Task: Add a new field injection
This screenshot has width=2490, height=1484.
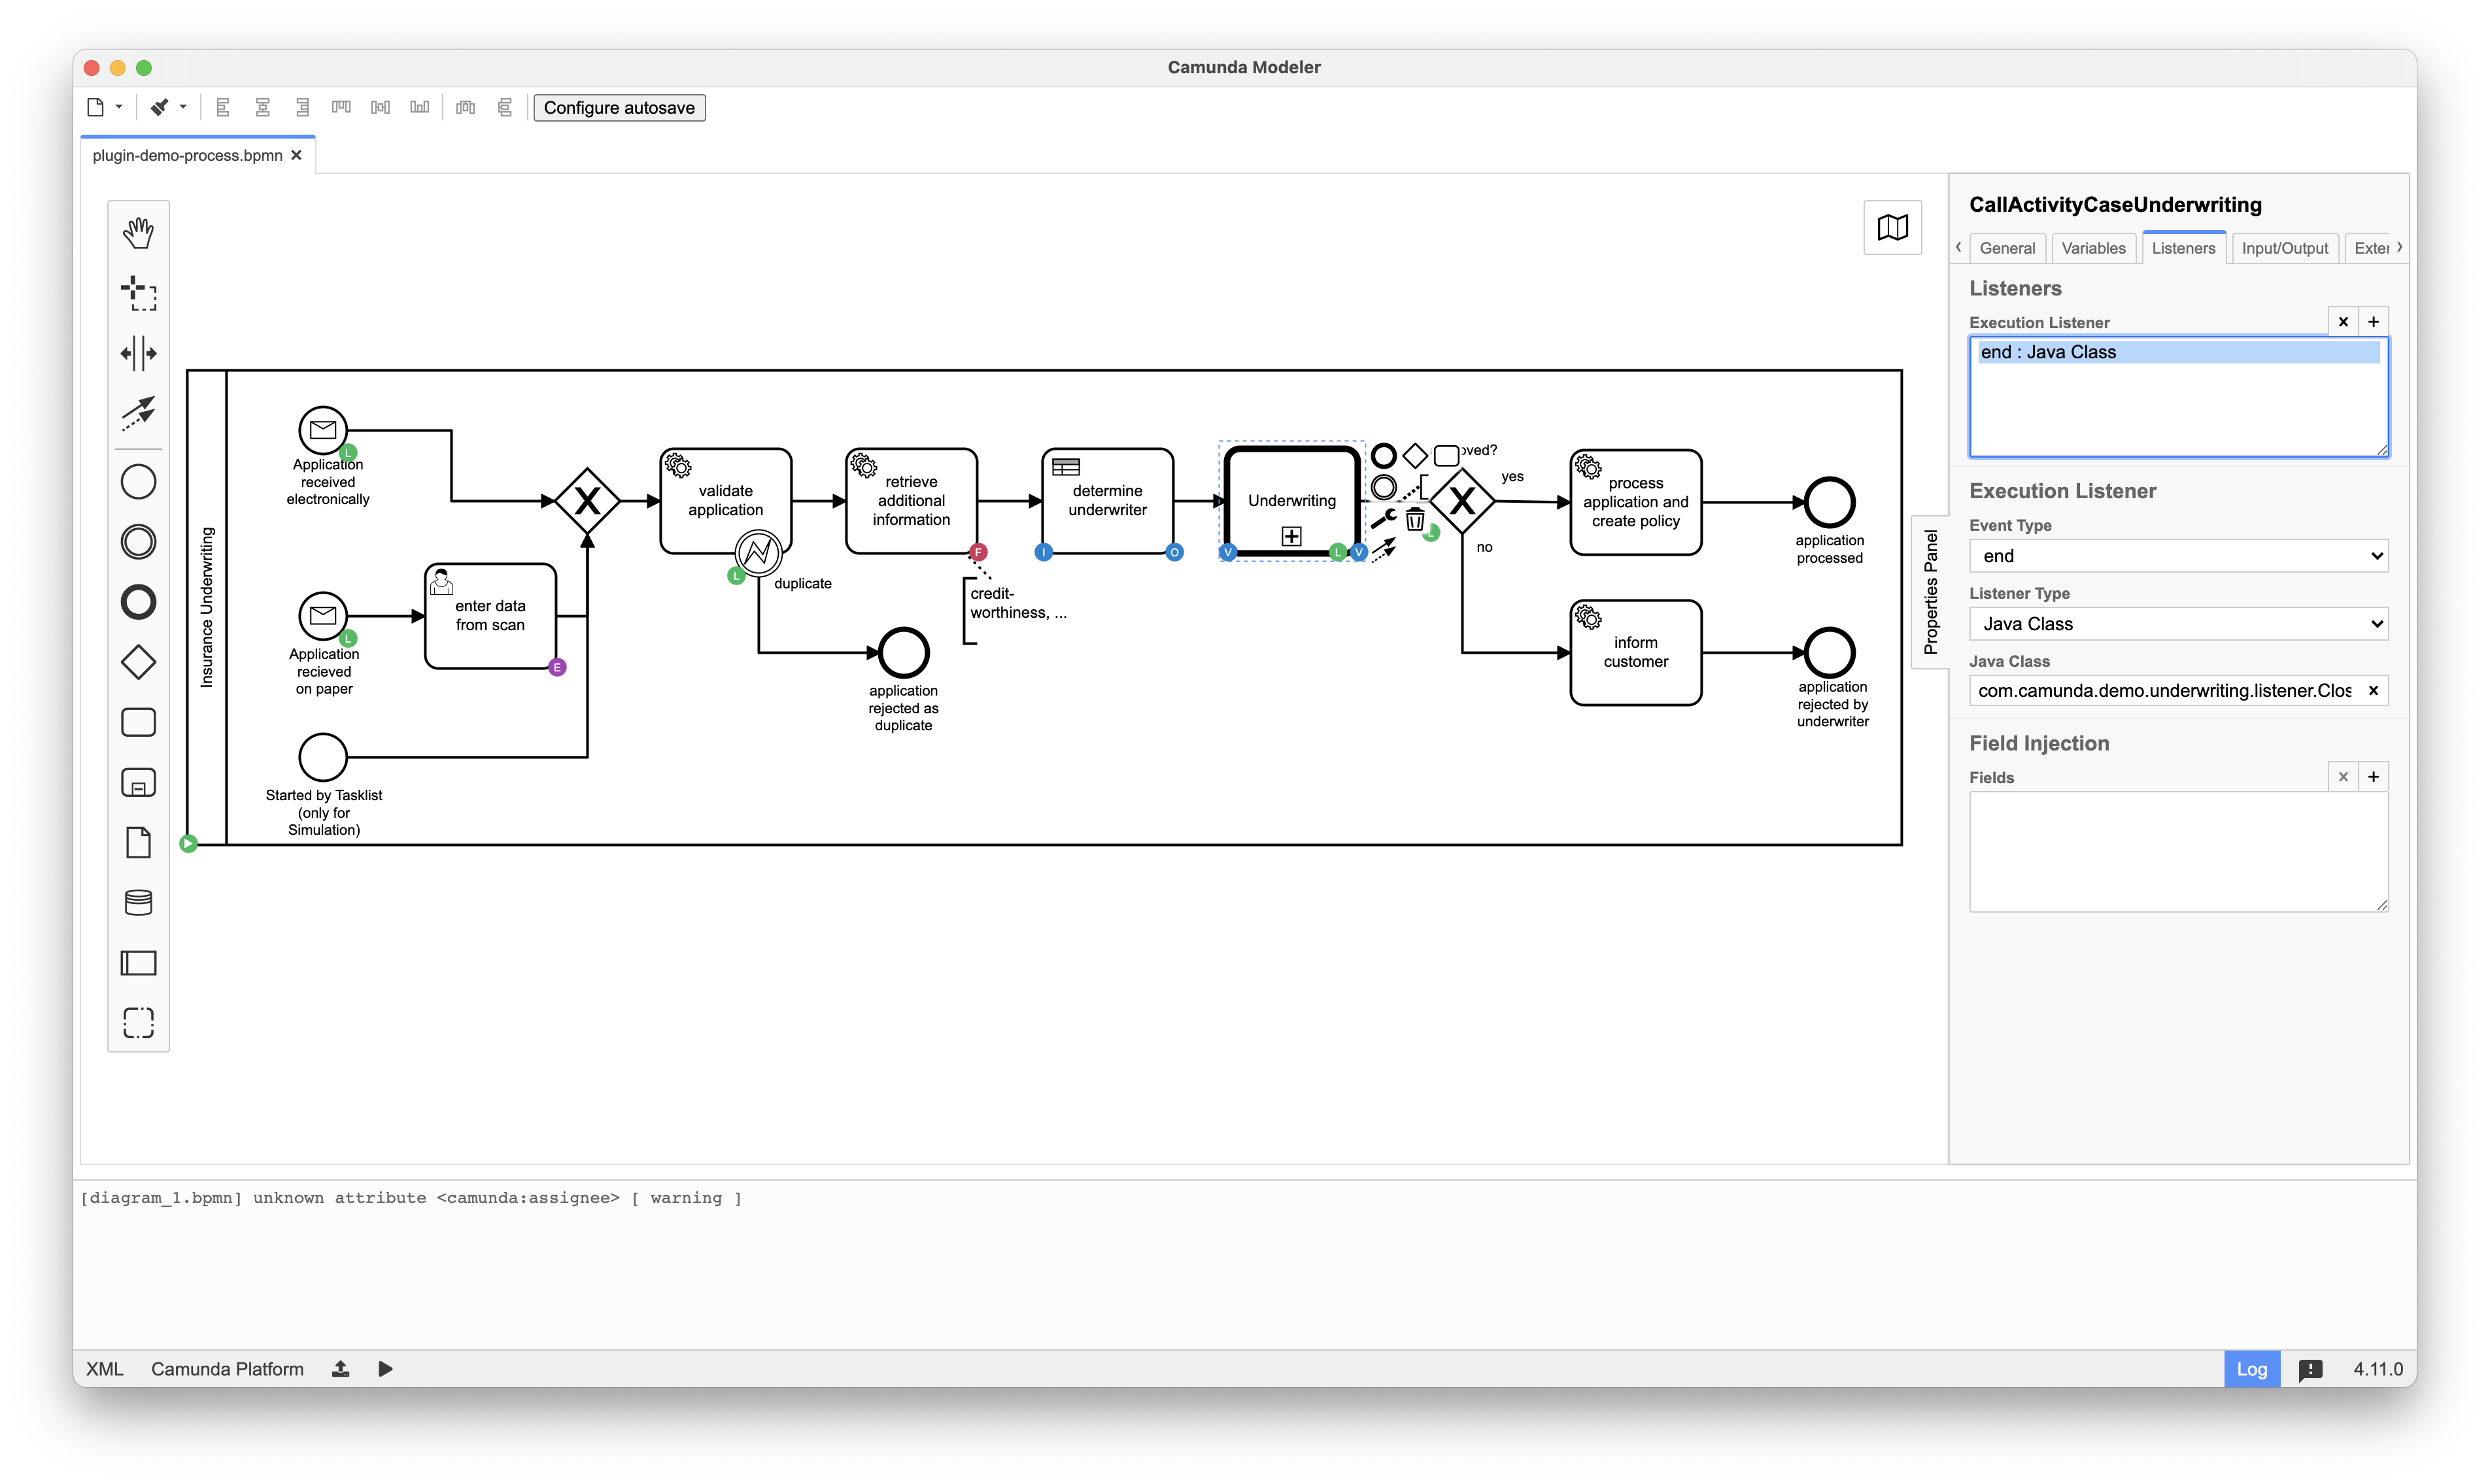Action: pos(2373,777)
